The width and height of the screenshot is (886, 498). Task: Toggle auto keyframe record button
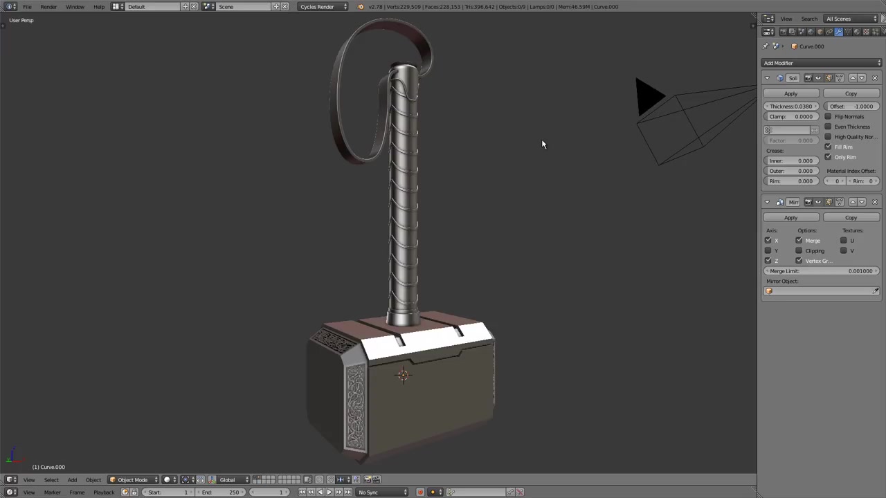(x=420, y=492)
